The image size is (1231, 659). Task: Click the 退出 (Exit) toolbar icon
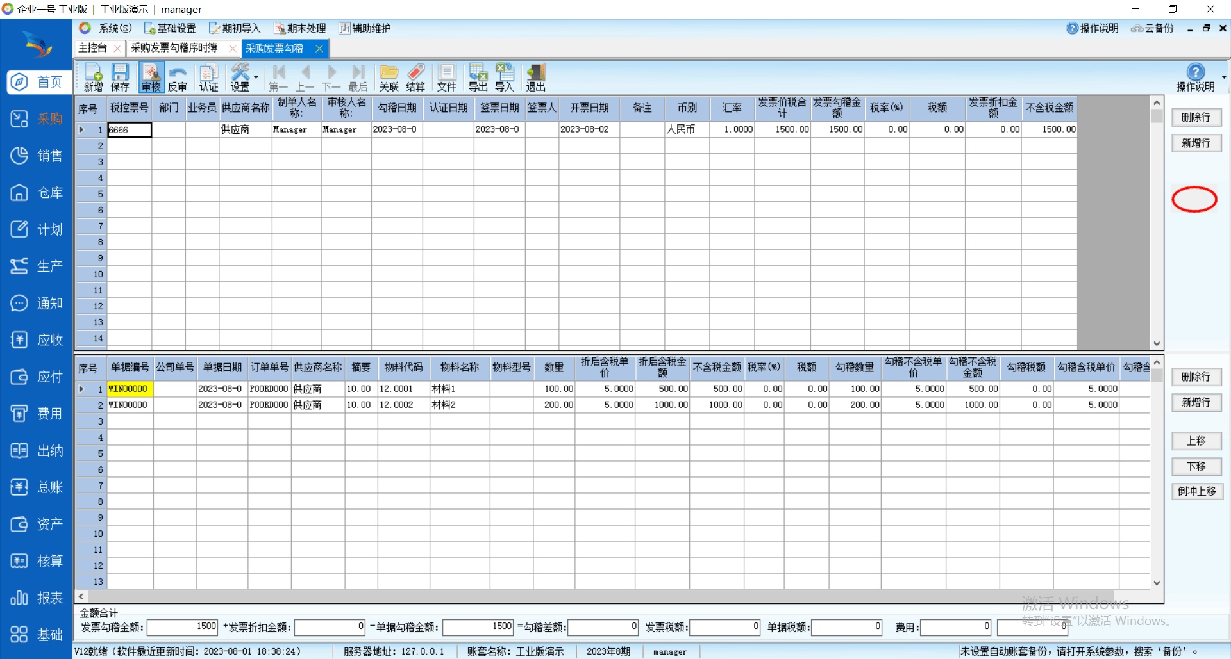click(535, 77)
